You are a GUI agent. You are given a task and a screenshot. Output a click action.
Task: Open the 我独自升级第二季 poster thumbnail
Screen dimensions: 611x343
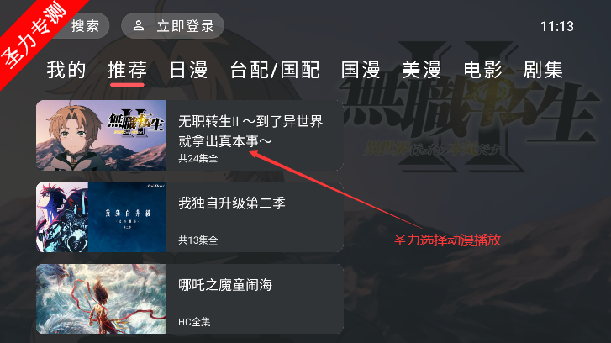click(x=102, y=217)
